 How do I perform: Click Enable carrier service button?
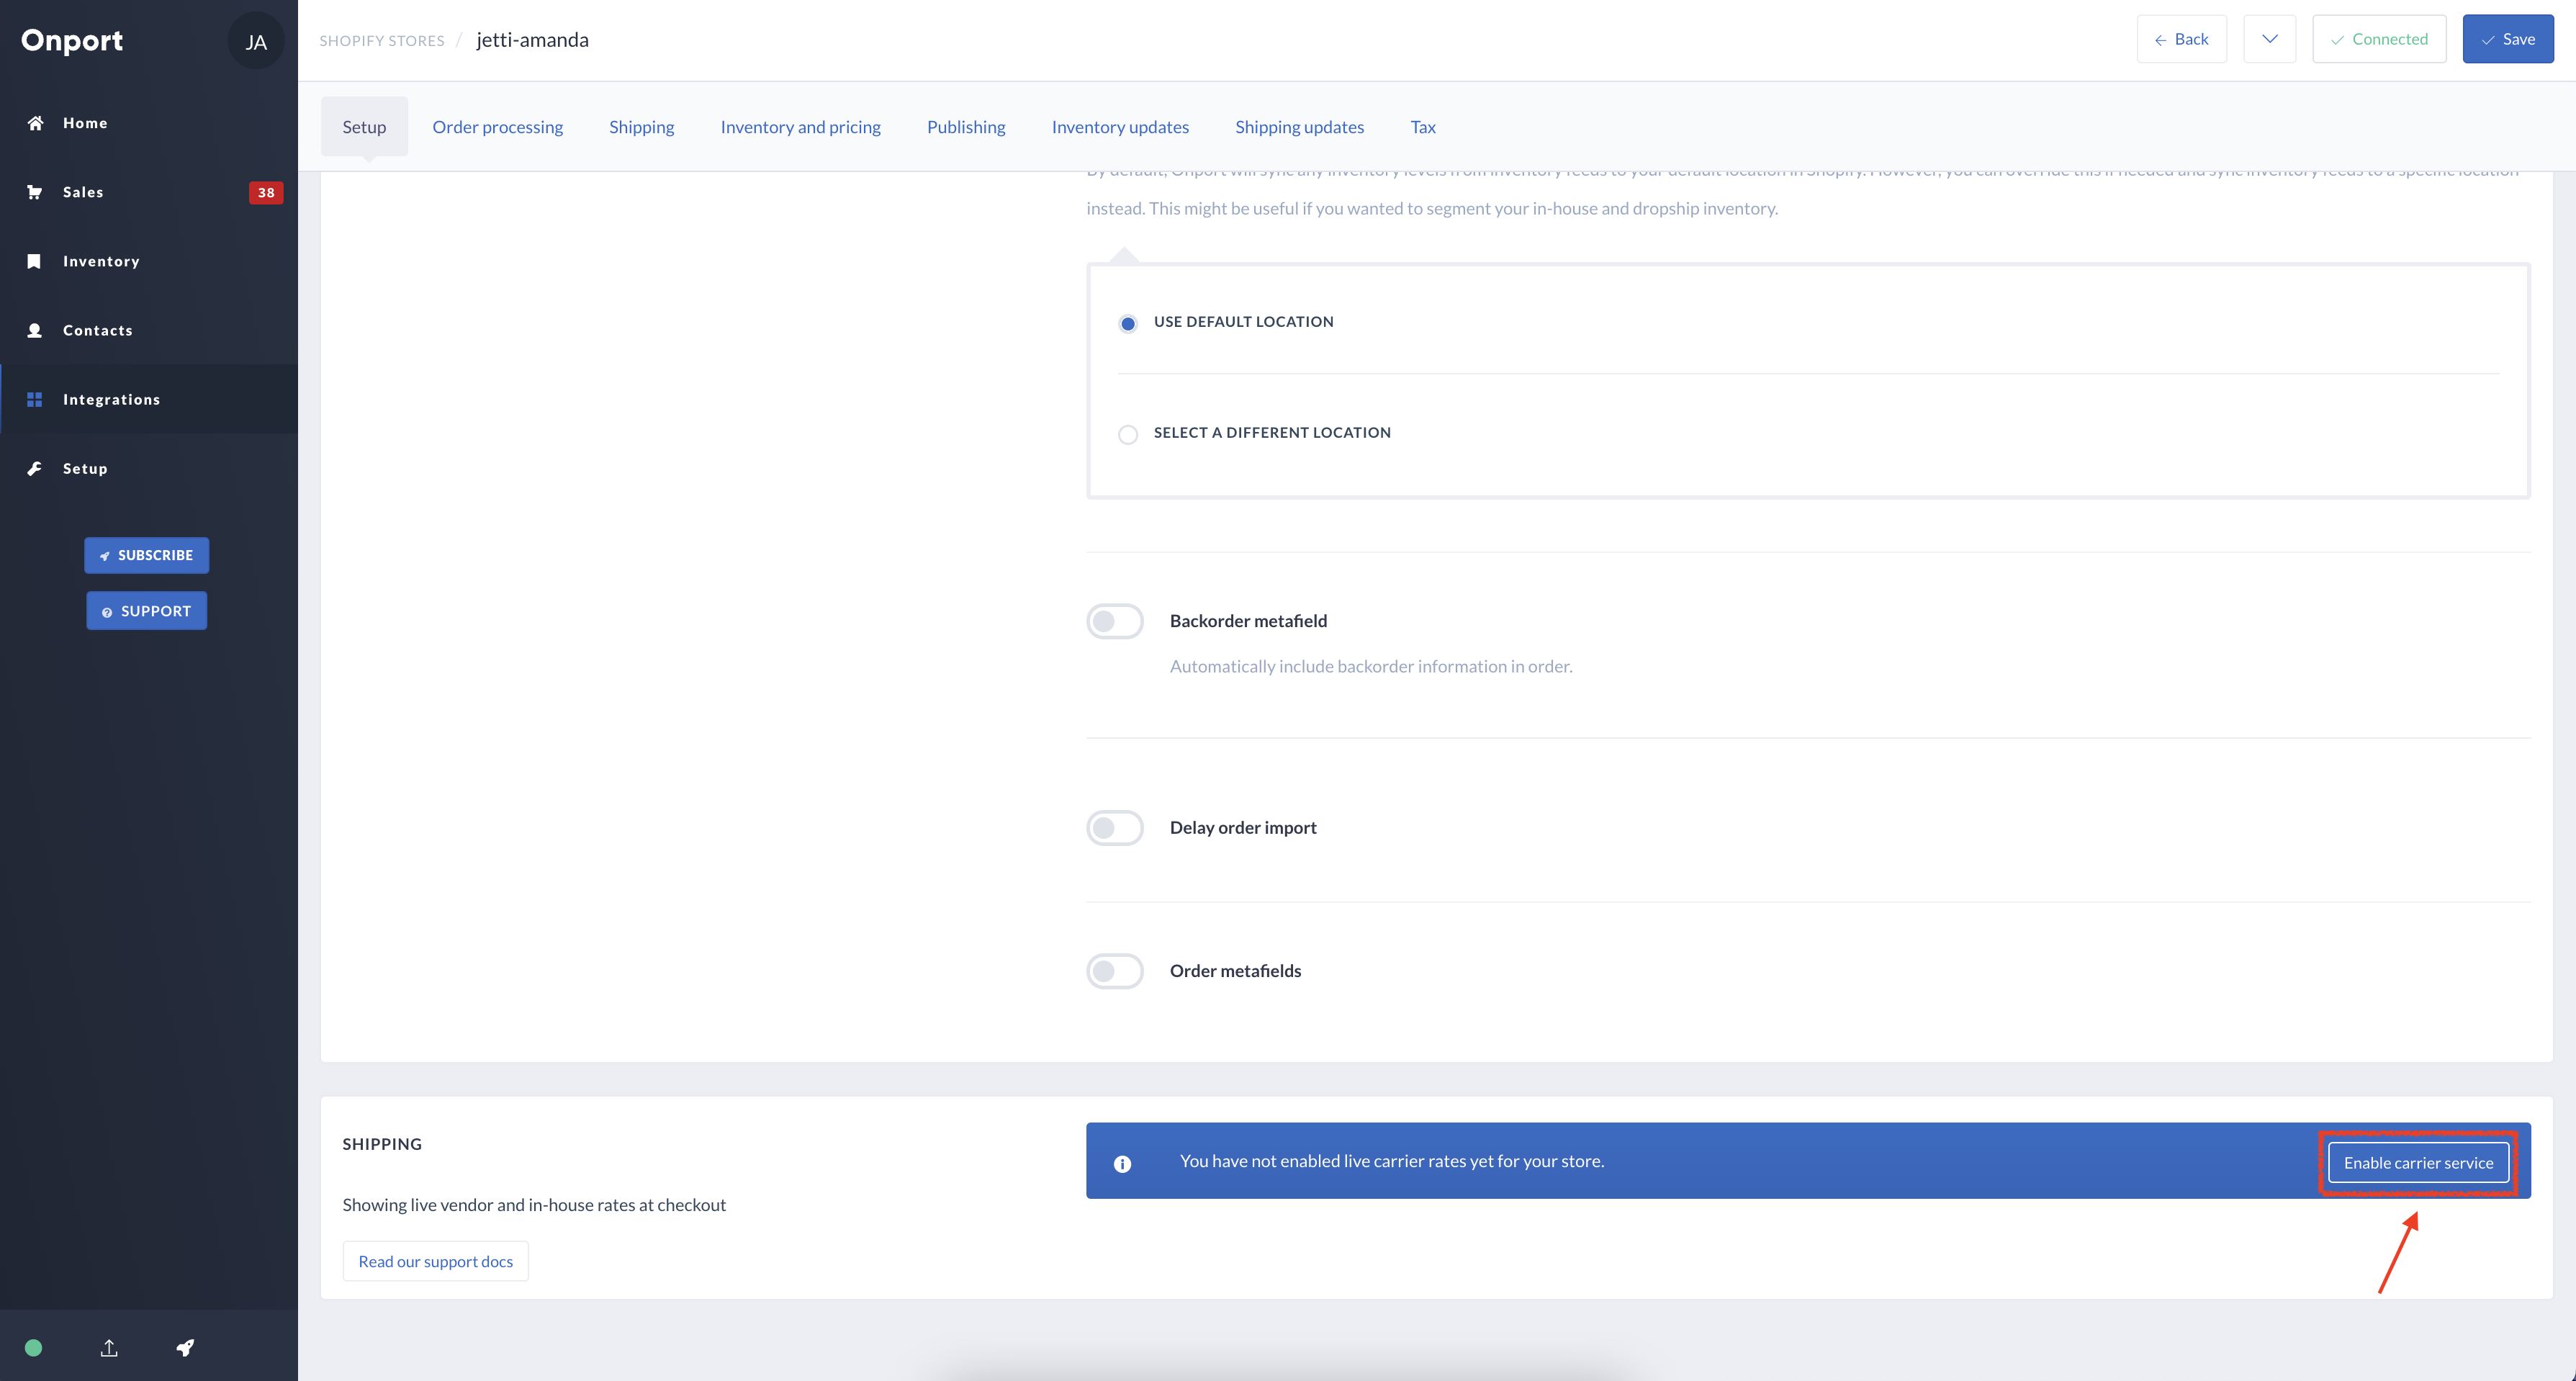tap(2418, 1163)
